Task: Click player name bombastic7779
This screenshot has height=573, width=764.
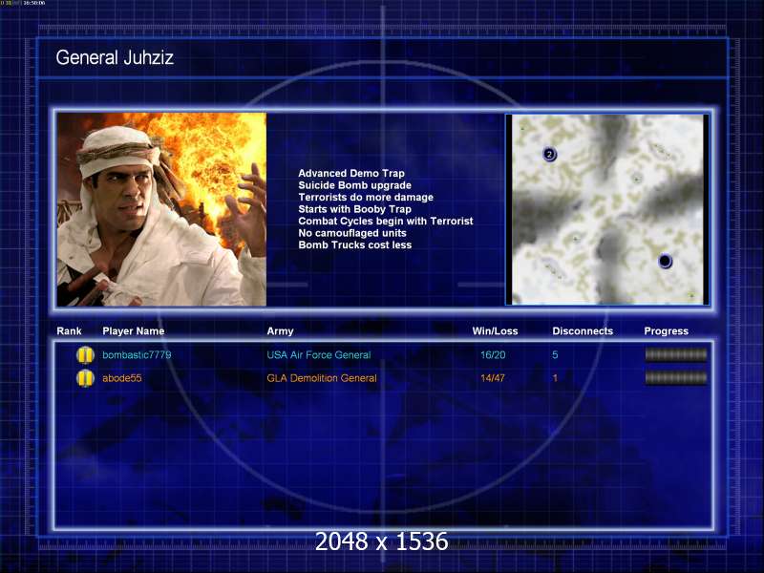Action: pos(137,354)
